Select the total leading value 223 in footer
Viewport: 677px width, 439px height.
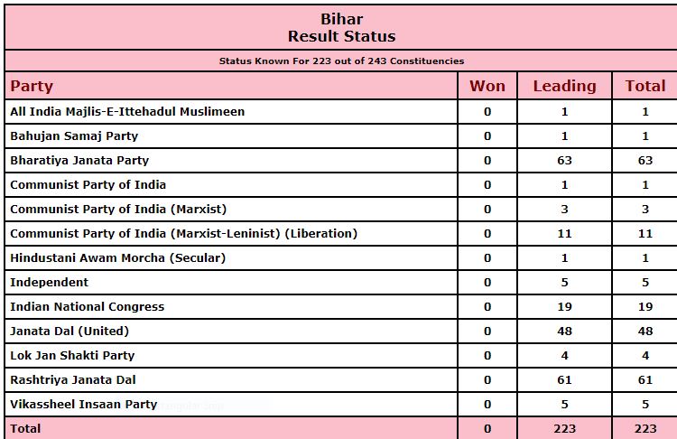click(564, 429)
